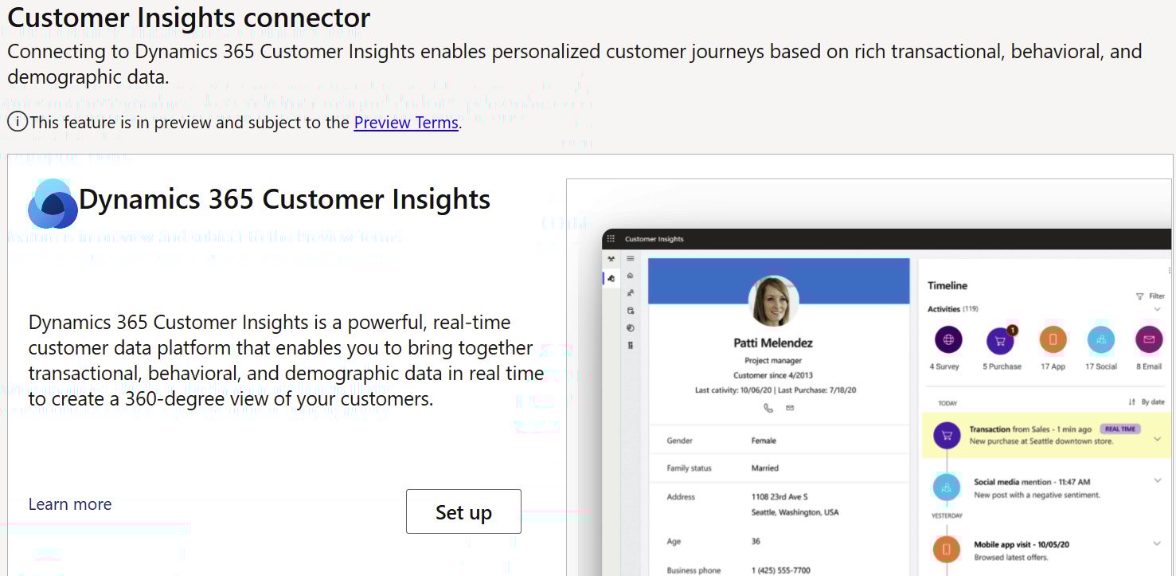This screenshot has width=1176, height=576.
Task: Open the Filter option in Timeline
Action: [x=1151, y=296]
